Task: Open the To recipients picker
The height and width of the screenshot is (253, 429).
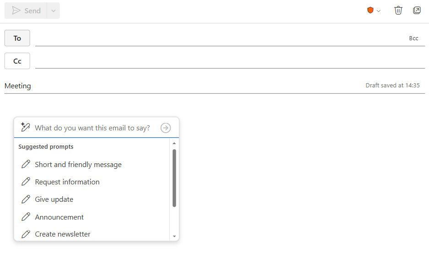Action: click(x=17, y=38)
